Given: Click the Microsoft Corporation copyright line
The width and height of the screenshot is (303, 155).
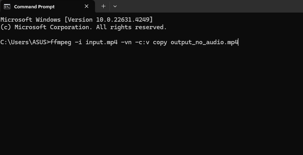Looking at the screenshot, I should (83, 27).
